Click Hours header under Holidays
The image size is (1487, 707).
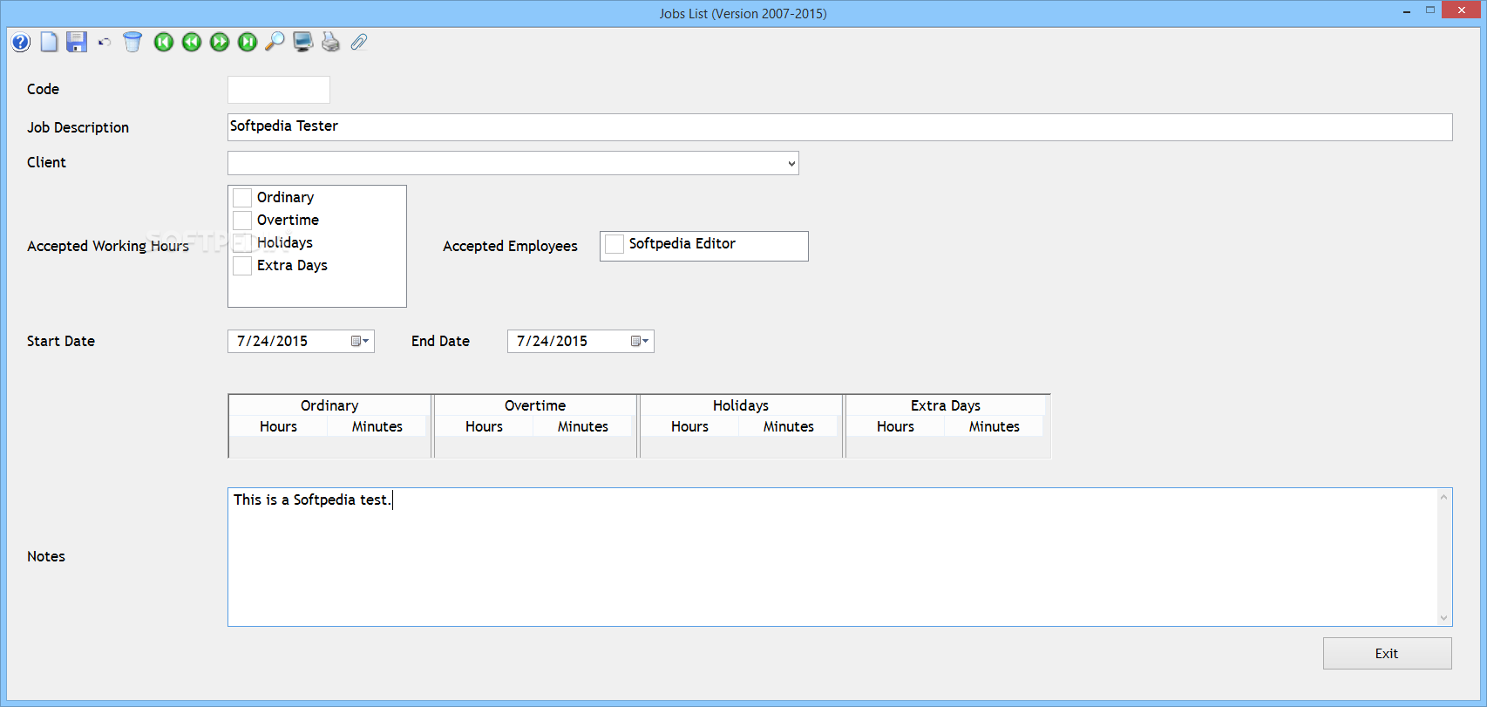[x=689, y=426]
